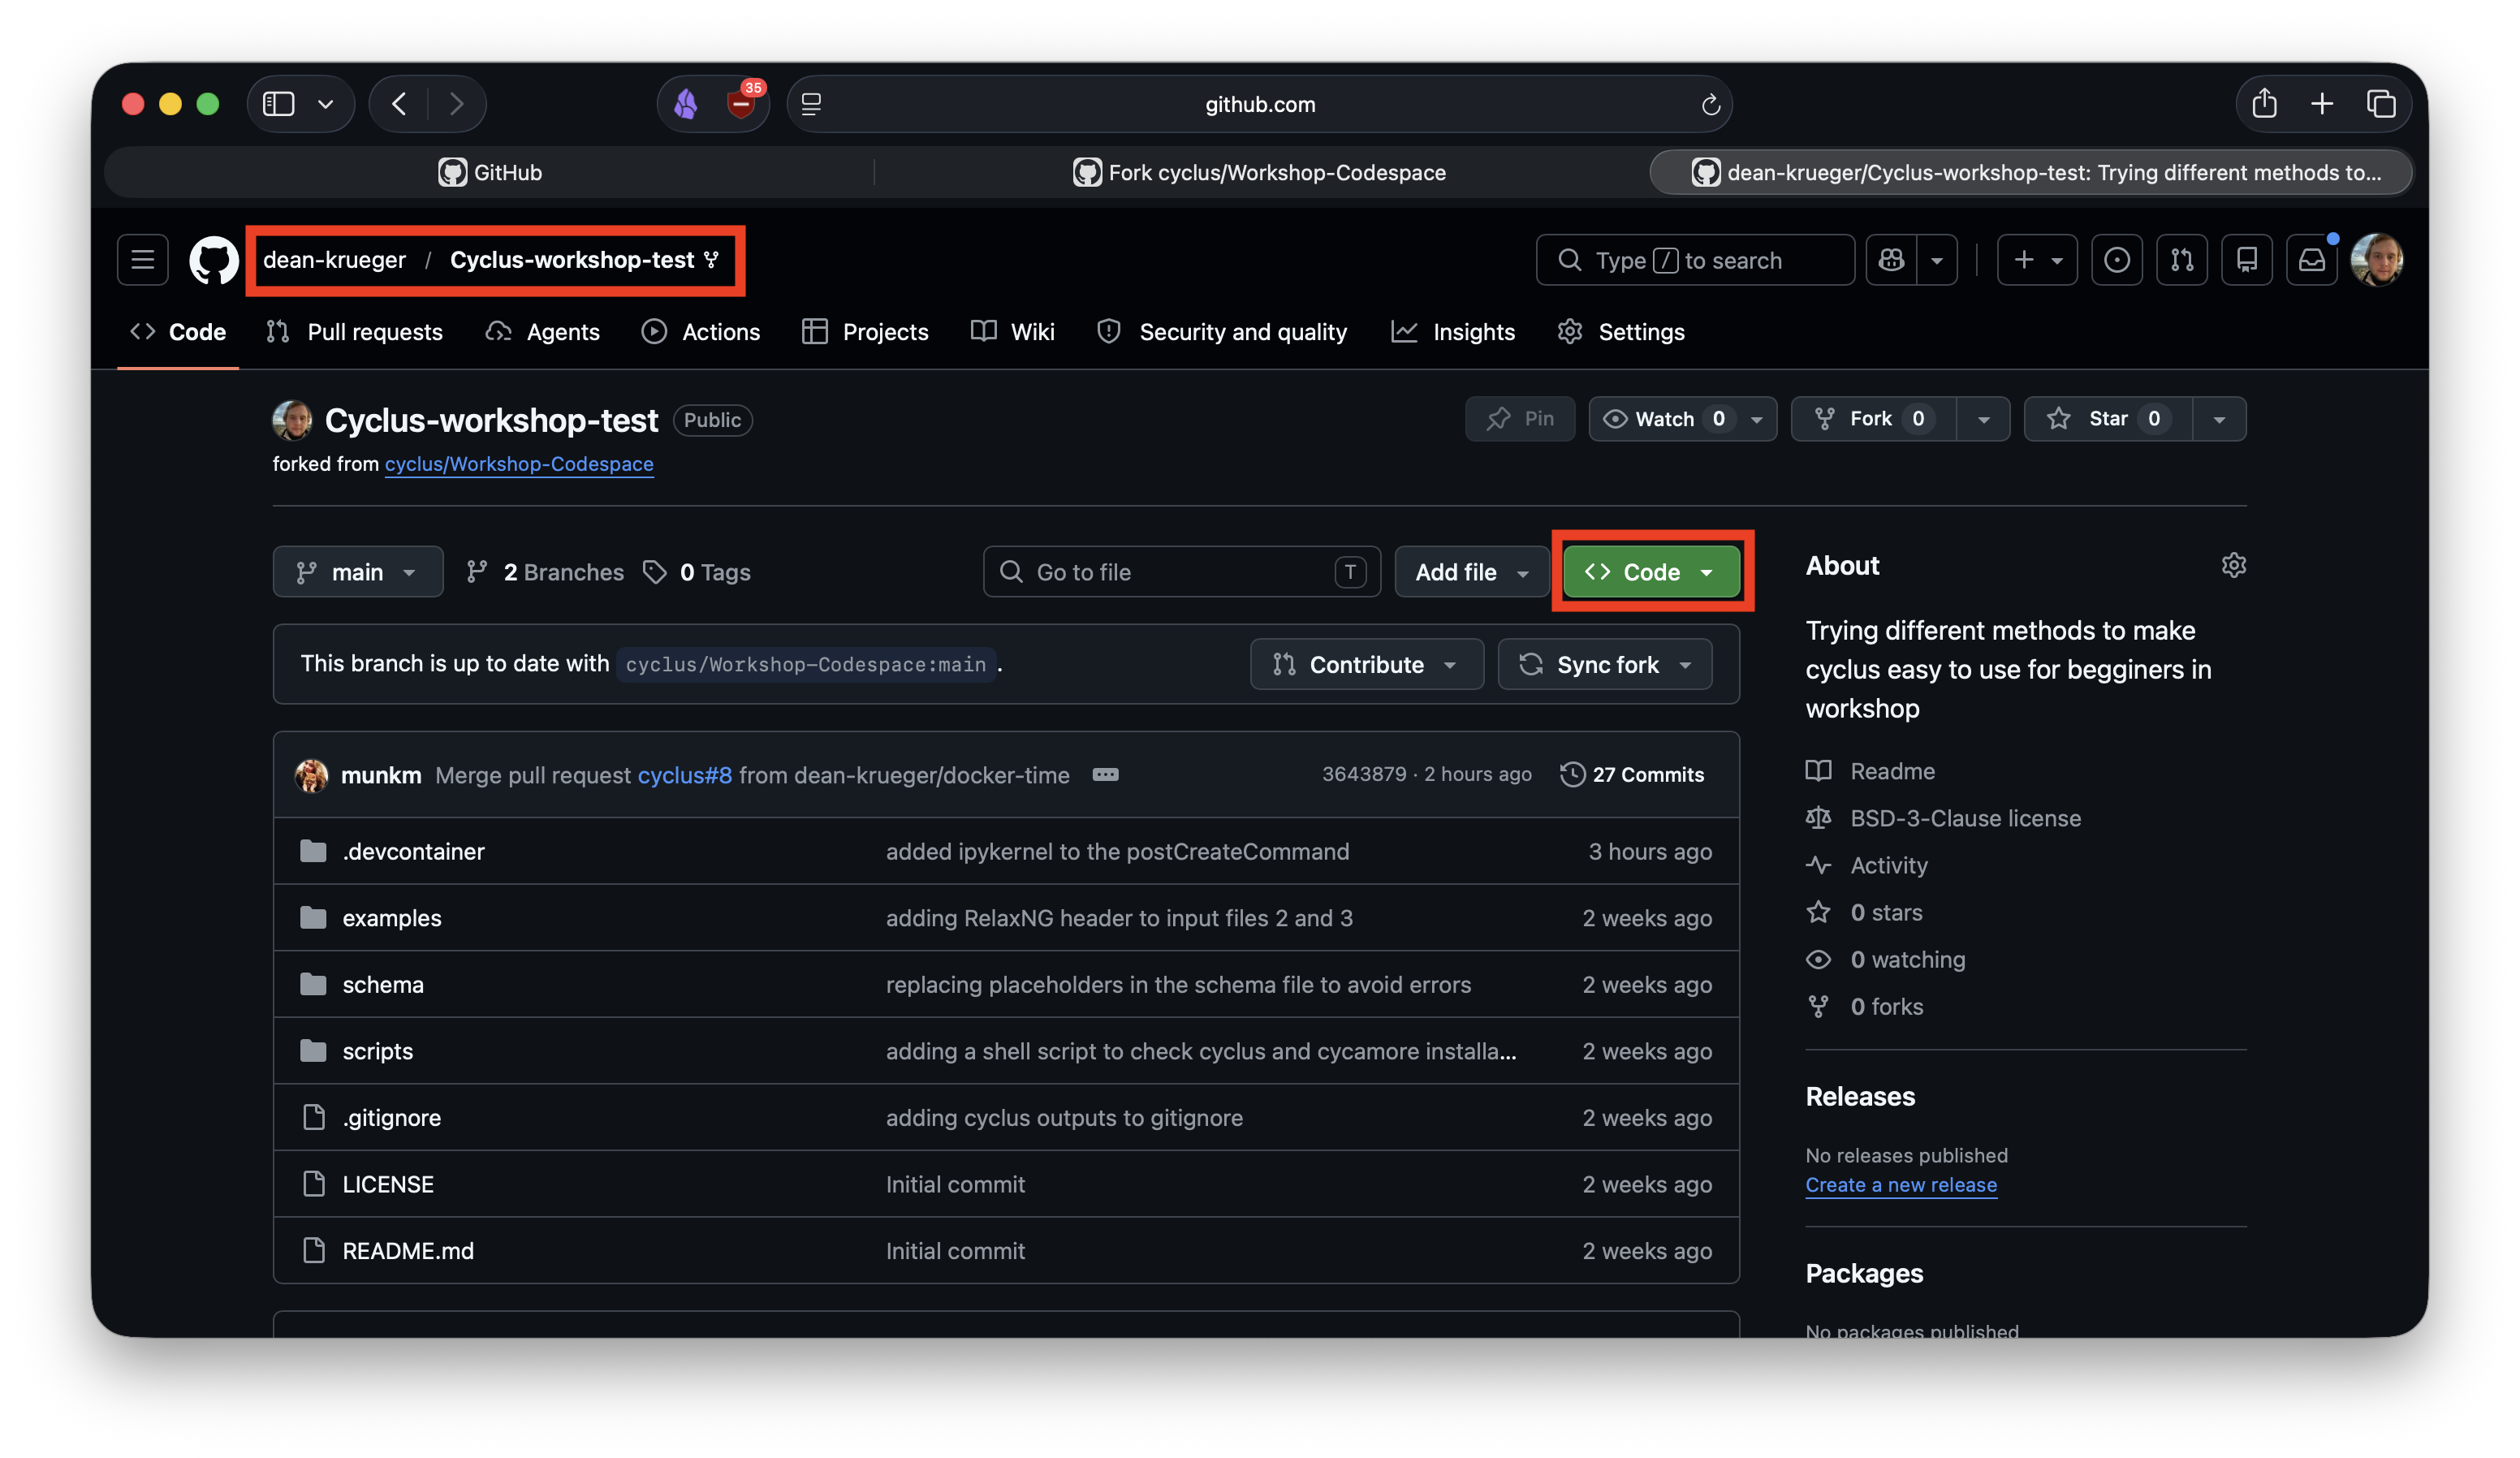
Task: Expand the Sync fork dropdown
Action: [1605, 665]
